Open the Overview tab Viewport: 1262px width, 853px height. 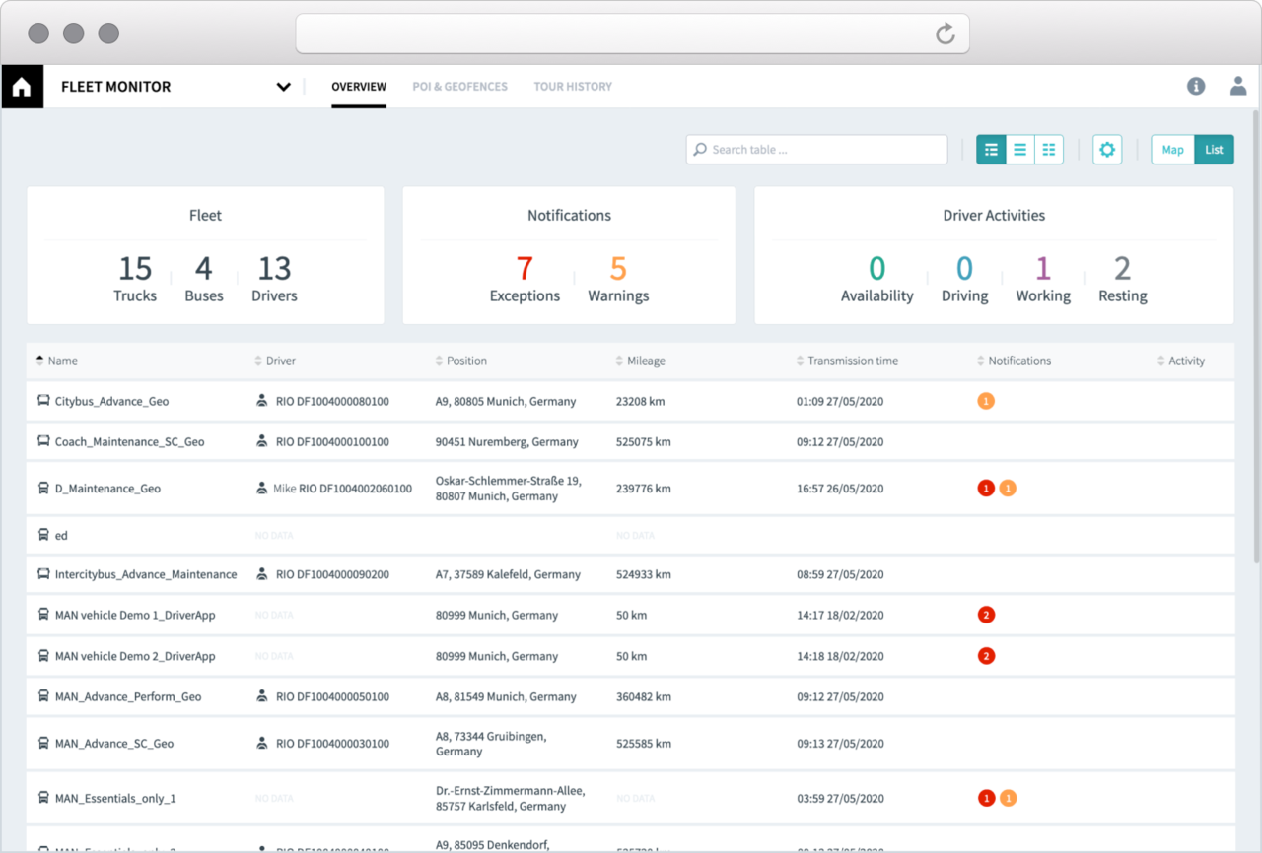pyautogui.click(x=359, y=87)
